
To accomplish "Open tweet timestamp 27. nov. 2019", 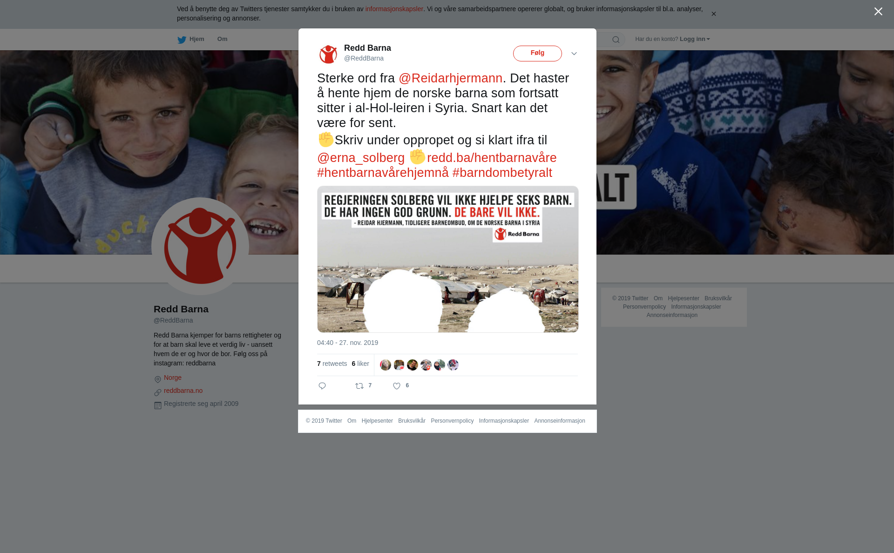I will (347, 343).
